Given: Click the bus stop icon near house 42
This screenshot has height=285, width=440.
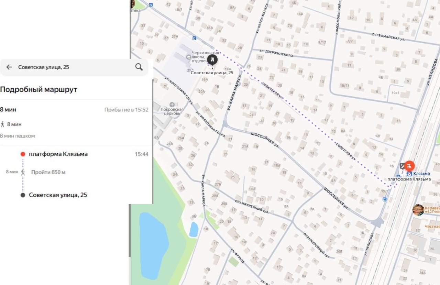Looking at the screenshot, I should click(x=151, y=5).
